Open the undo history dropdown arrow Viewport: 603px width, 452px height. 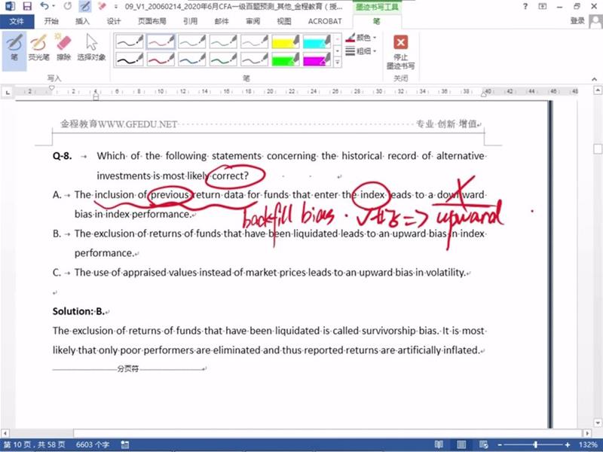point(54,6)
